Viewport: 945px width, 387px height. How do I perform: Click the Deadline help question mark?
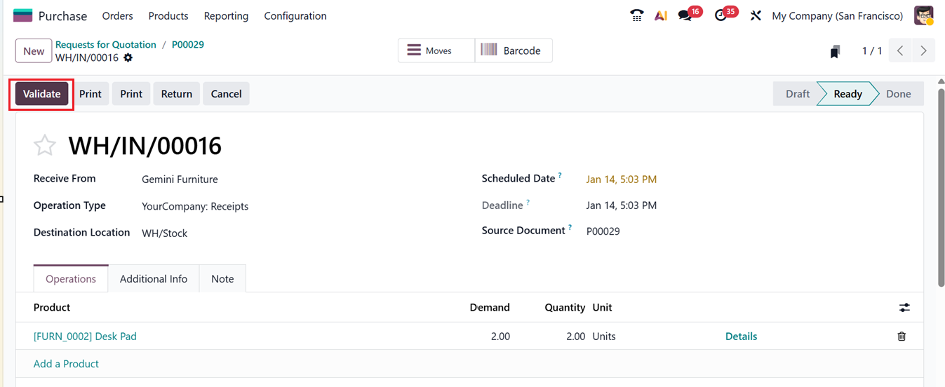(x=528, y=202)
